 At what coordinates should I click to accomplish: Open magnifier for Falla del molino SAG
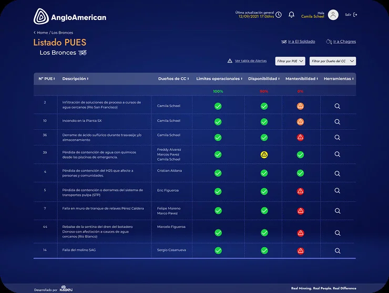point(337,250)
